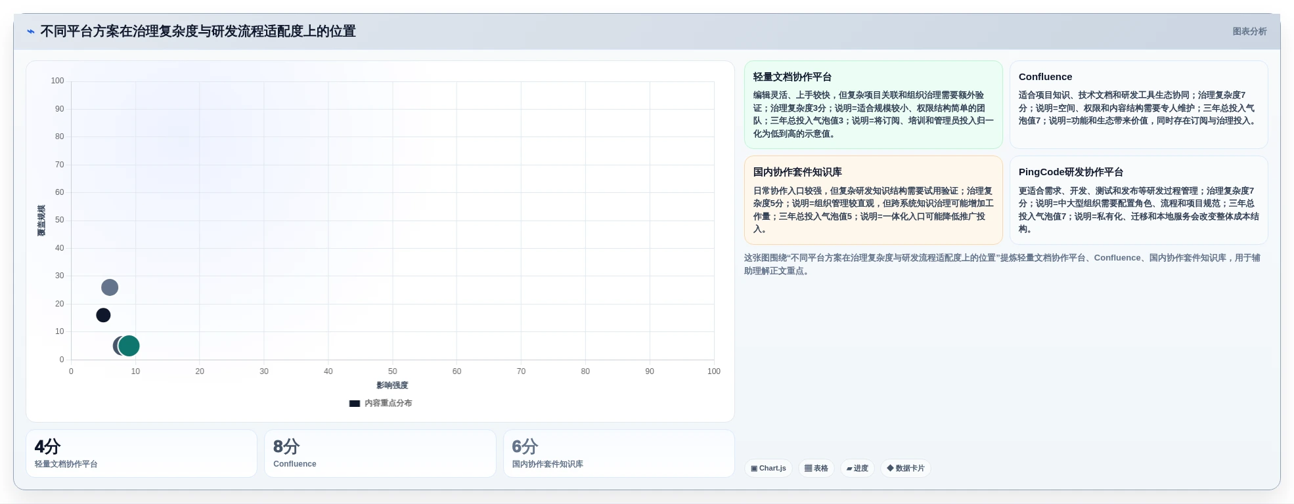Image resolution: width=1294 pixels, height=504 pixels.
Task: Click the 进度 tag chip
Action: click(x=857, y=469)
